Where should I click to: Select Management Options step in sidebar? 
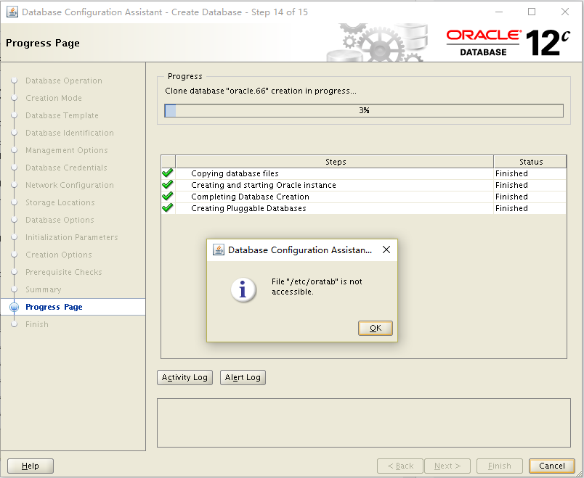pyautogui.click(x=67, y=151)
